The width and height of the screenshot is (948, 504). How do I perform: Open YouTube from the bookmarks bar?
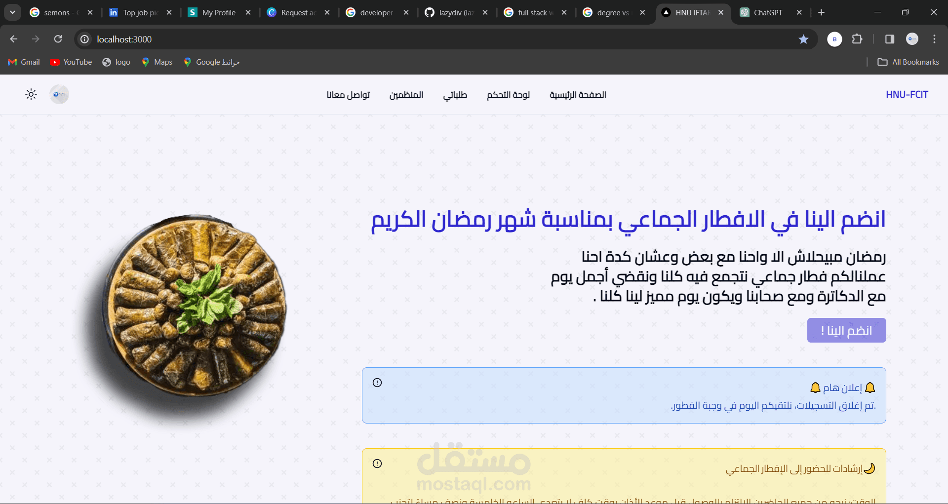click(71, 62)
